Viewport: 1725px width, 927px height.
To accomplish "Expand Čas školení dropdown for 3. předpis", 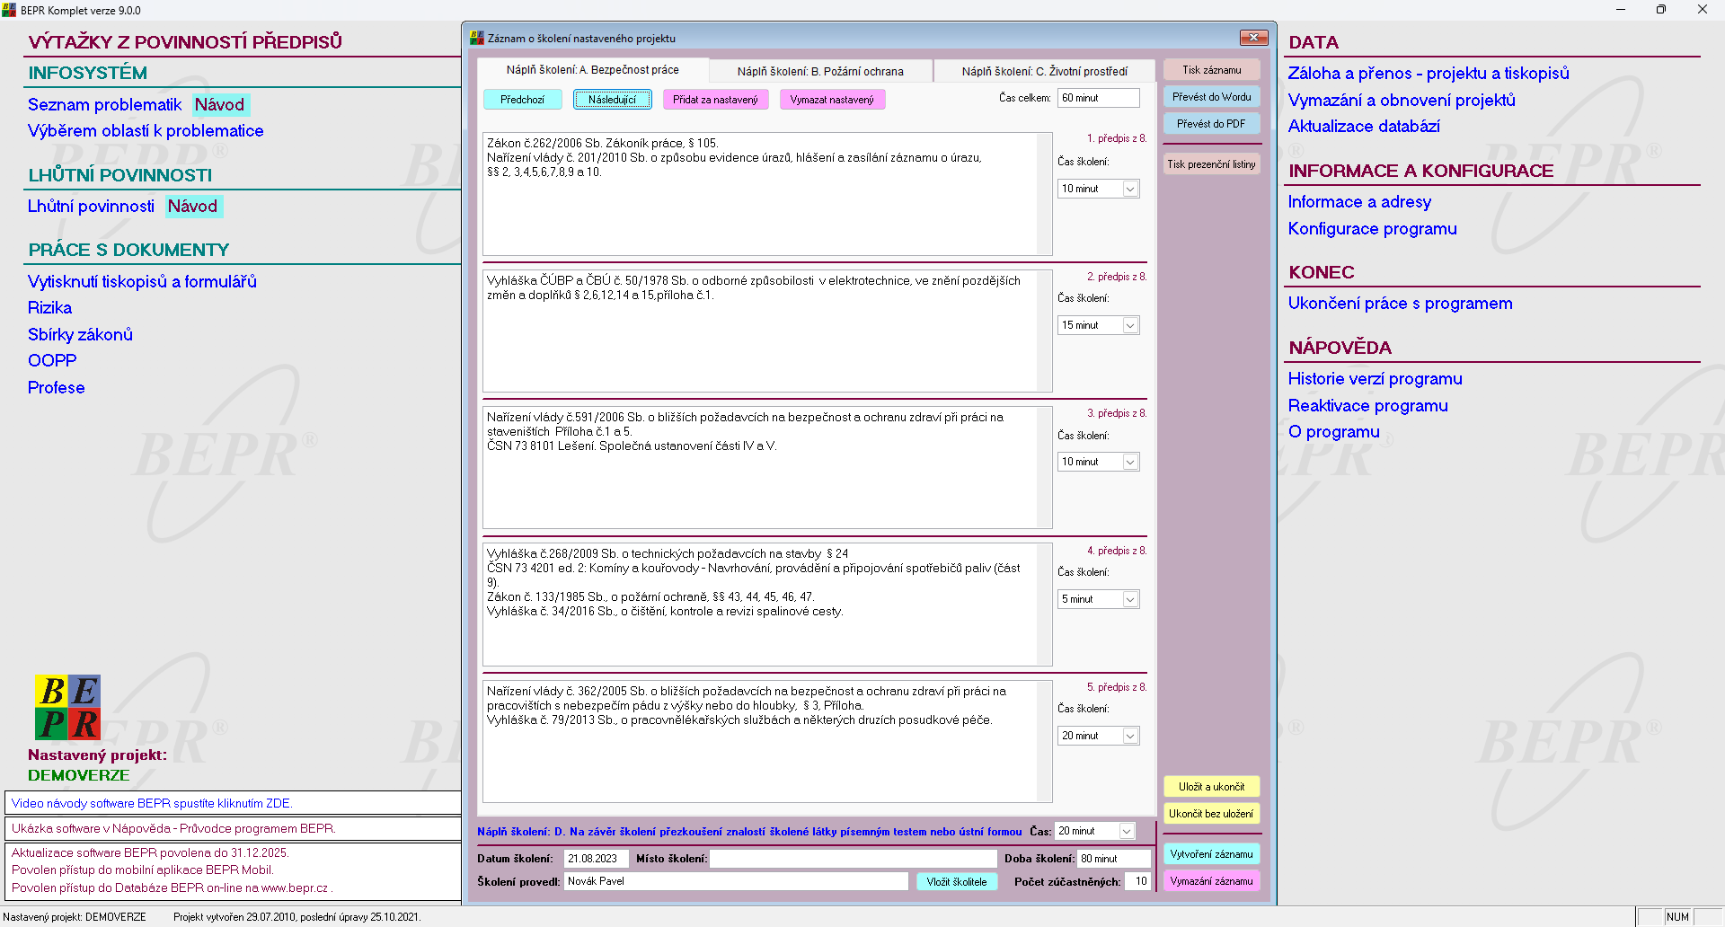I will click(x=1130, y=462).
